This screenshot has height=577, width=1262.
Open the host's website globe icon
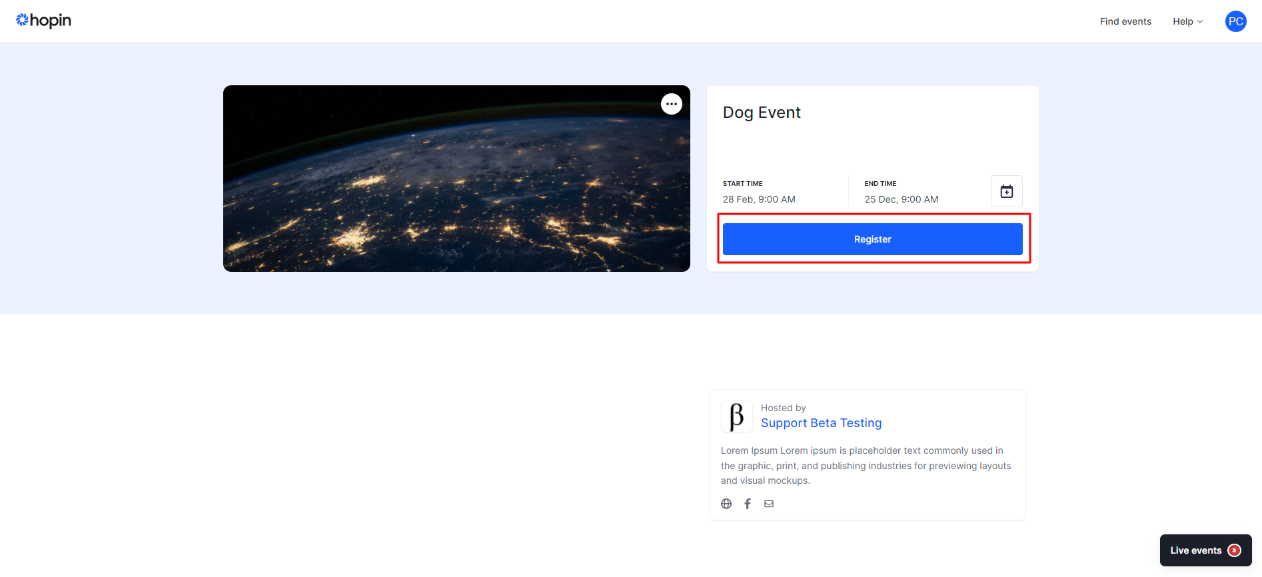click(726, 504)
